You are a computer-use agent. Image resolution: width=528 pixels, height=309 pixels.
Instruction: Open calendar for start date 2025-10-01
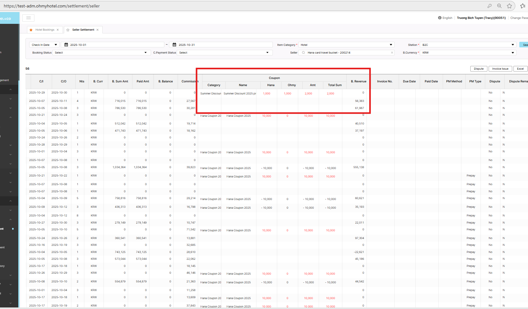click(66, 45)
